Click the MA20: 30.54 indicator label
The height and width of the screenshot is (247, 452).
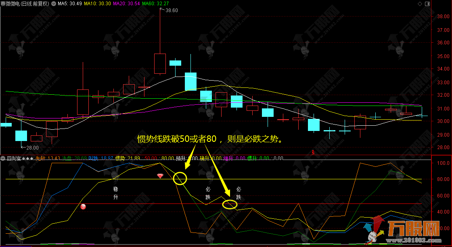tap(126, 4)
